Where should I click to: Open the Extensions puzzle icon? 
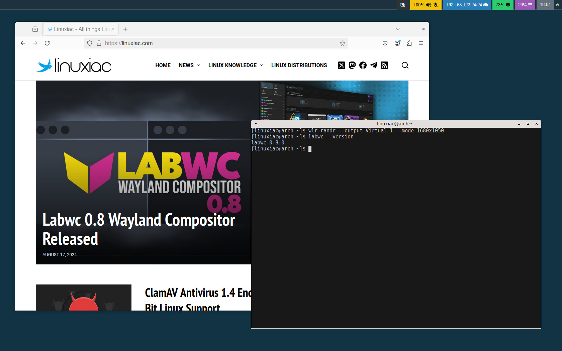click(x=409, y=43)
